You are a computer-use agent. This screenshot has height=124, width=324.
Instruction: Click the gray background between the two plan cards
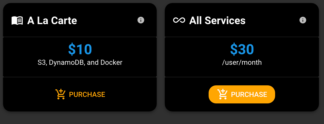pos(161,57)
